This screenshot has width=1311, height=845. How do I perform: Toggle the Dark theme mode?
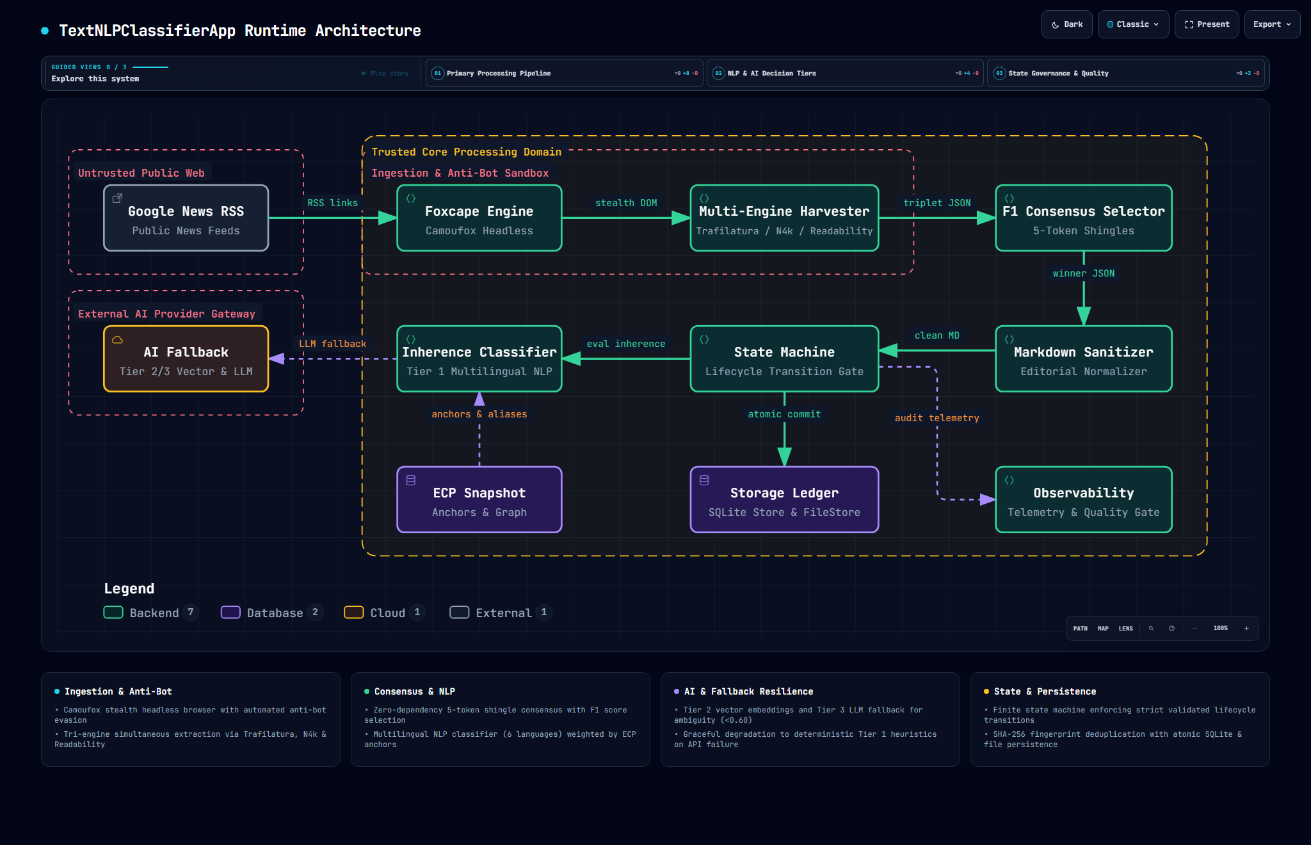(x=1066, y=24)
